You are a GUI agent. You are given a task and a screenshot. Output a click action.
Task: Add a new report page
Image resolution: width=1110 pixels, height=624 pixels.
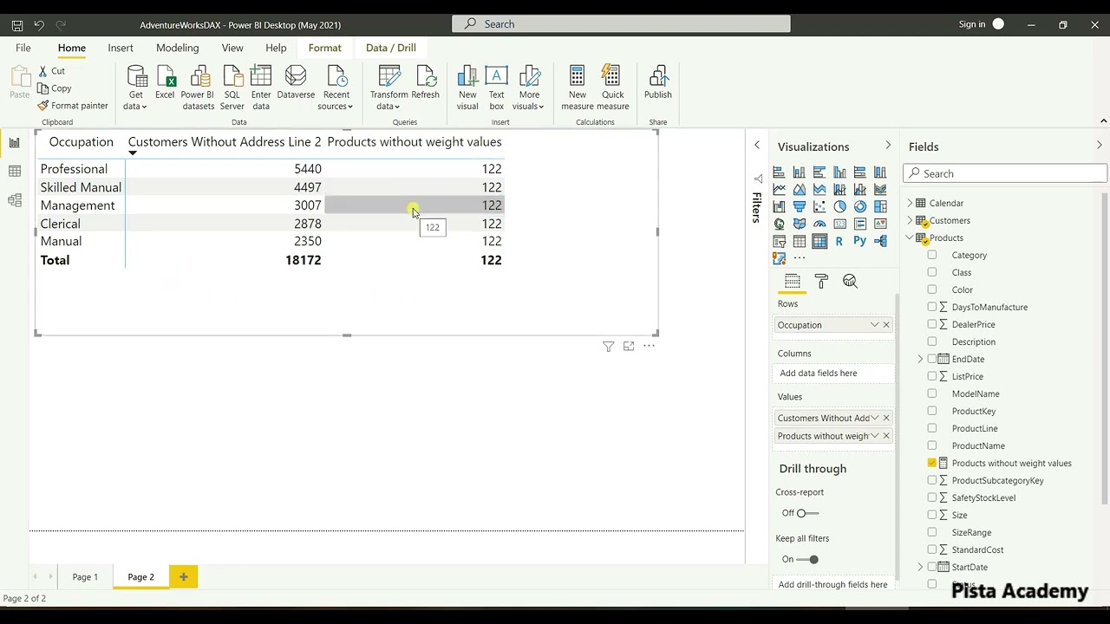(183, 576)
